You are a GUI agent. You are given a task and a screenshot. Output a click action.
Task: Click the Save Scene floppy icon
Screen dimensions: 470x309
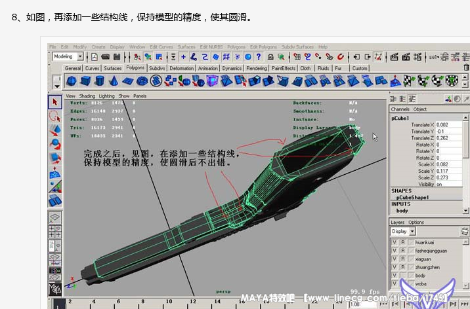click(117, 57)
